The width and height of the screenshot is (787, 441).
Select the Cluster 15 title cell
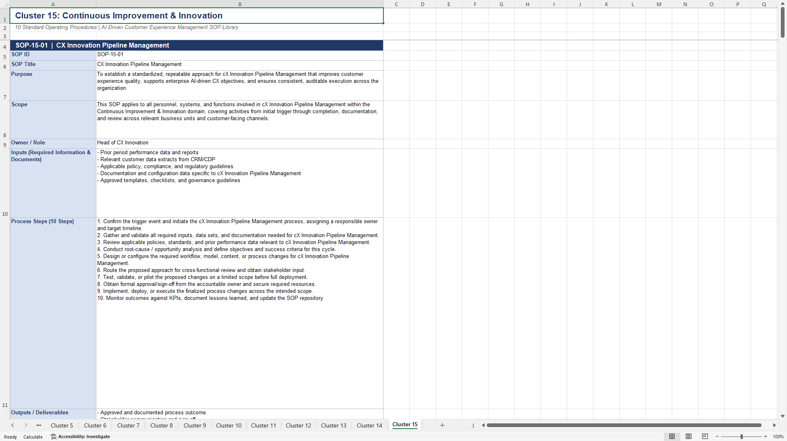pos(197,16)
